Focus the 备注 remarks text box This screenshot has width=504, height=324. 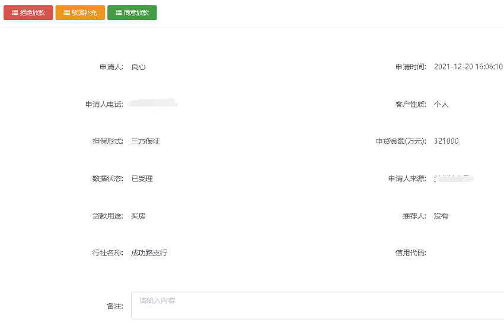318,306
